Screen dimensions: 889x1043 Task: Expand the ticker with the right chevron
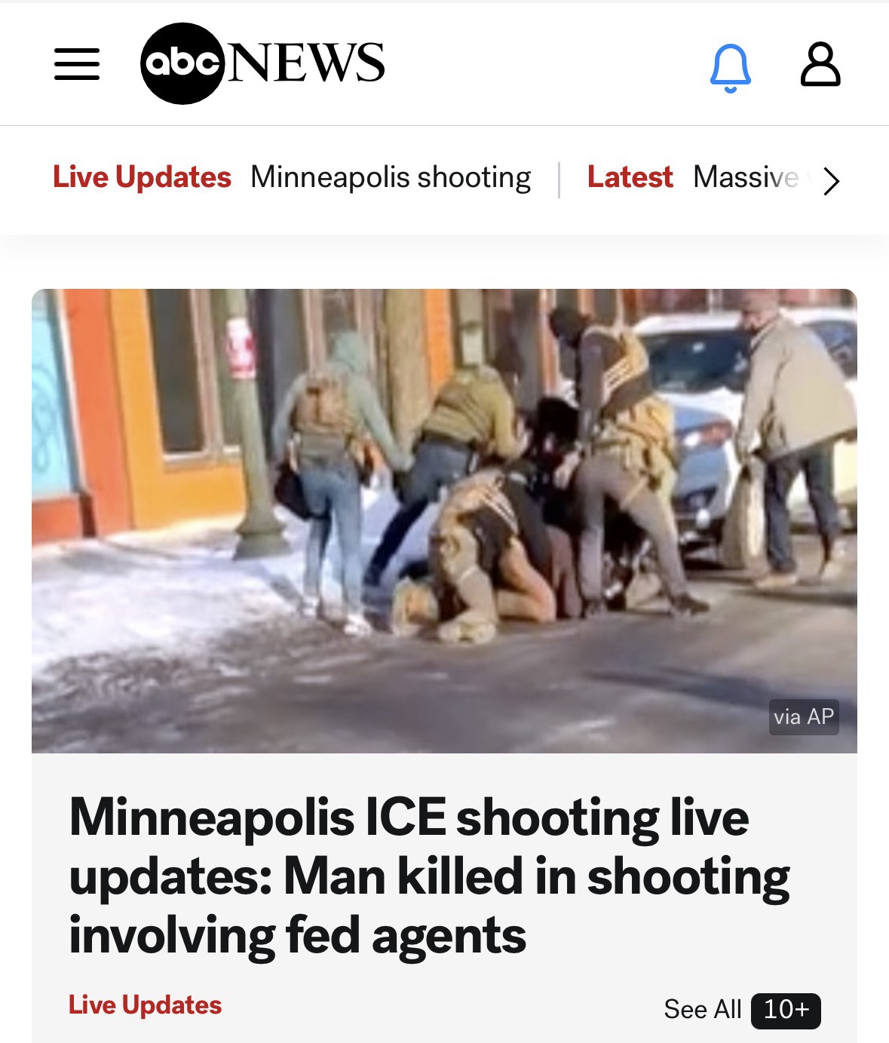point(831,180)
